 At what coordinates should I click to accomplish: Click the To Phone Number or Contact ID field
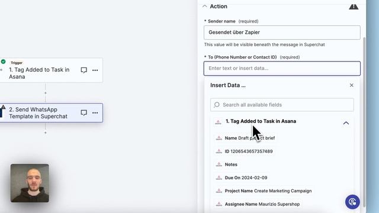point(282,69)
